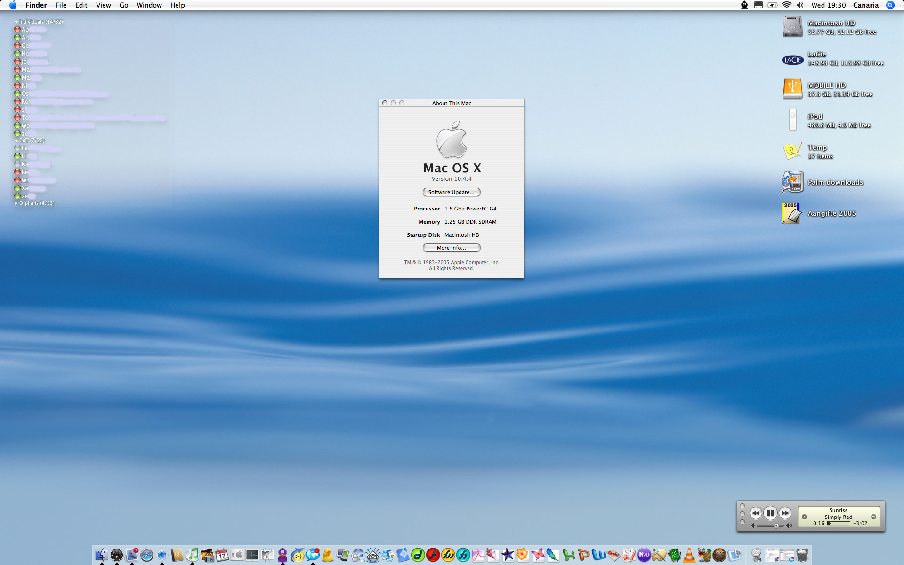Open iCal calendar icon
Image resolution: width=904 pixels, height=565 pixels.
click(222, 555)
